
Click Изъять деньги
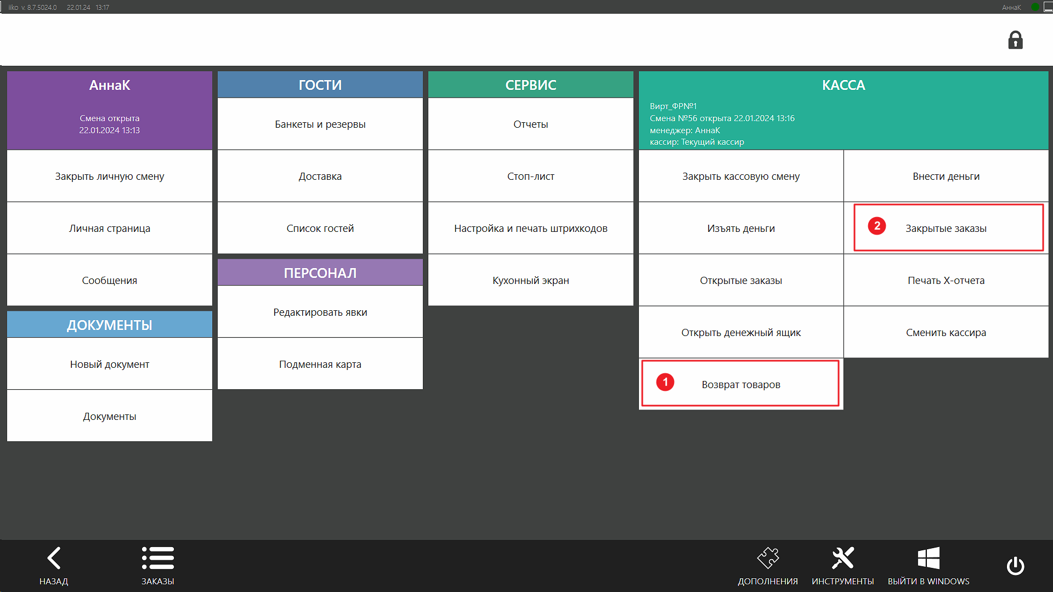click(741, 228)
